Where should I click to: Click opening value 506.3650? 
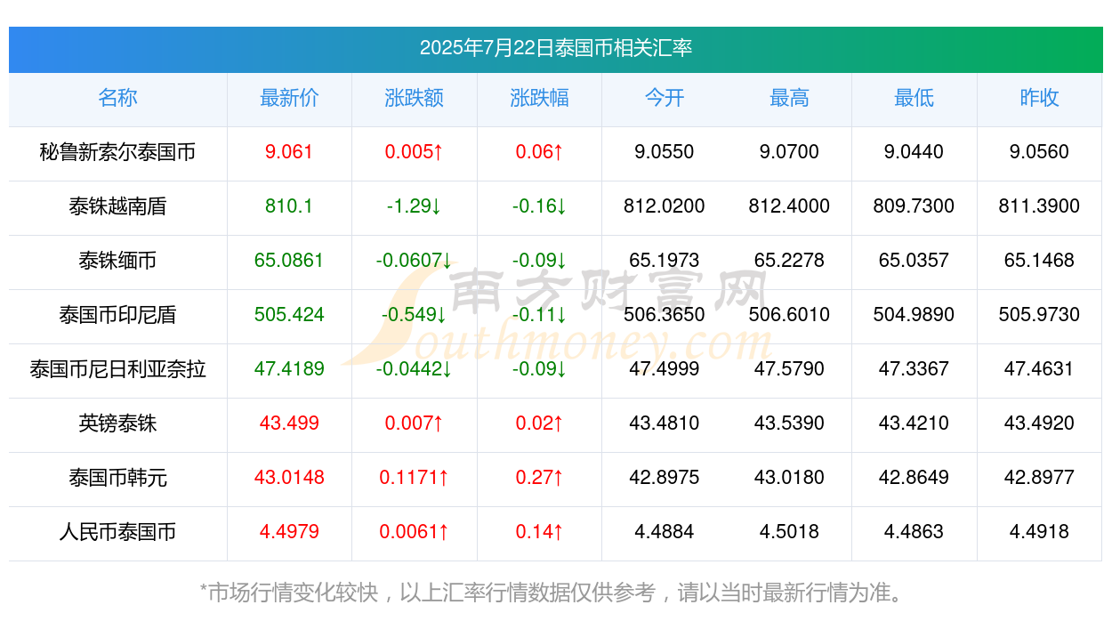click(665, 315)
